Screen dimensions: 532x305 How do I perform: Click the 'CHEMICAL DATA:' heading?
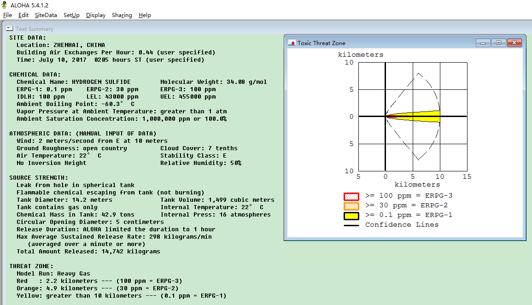[x=35, y=74]
